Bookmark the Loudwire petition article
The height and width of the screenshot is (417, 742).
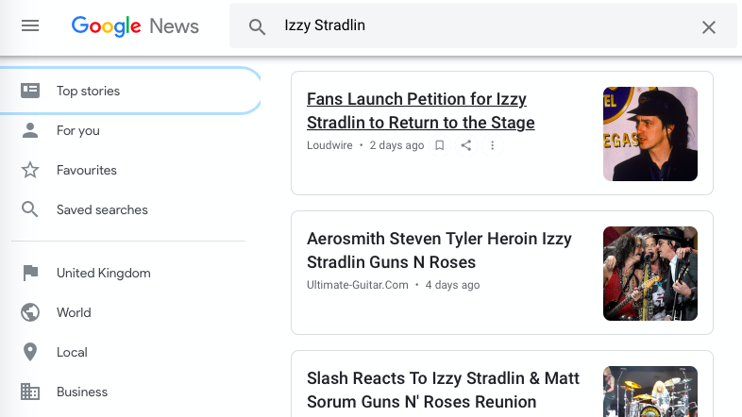point(440,145)
